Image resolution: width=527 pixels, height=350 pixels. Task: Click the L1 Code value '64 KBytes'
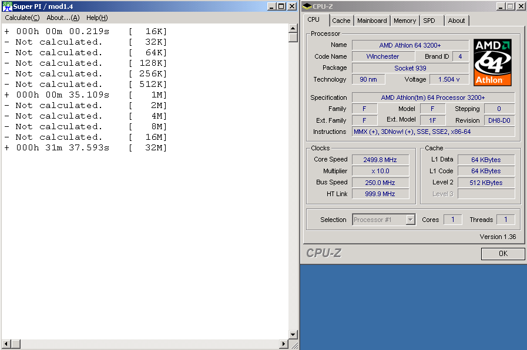486,171
